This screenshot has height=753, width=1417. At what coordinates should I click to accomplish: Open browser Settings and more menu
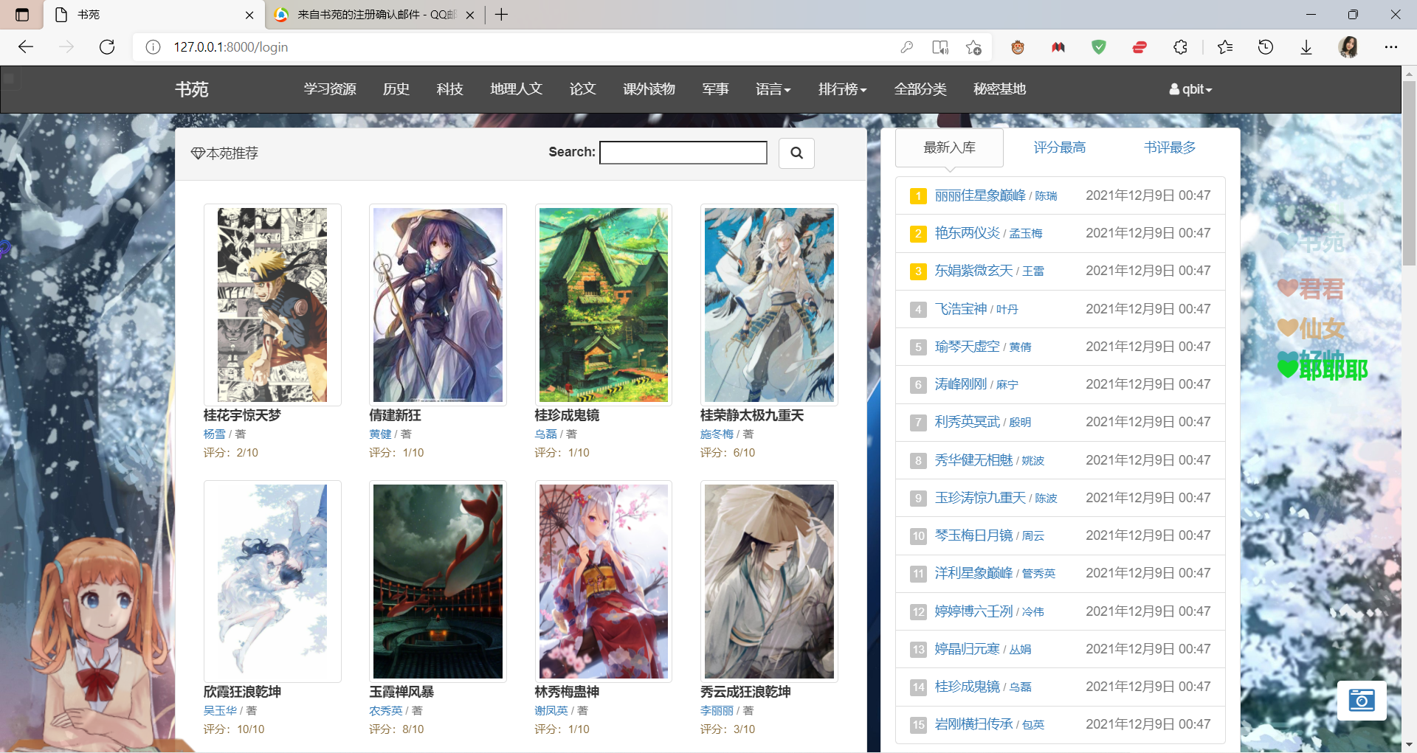point(1391,47)
